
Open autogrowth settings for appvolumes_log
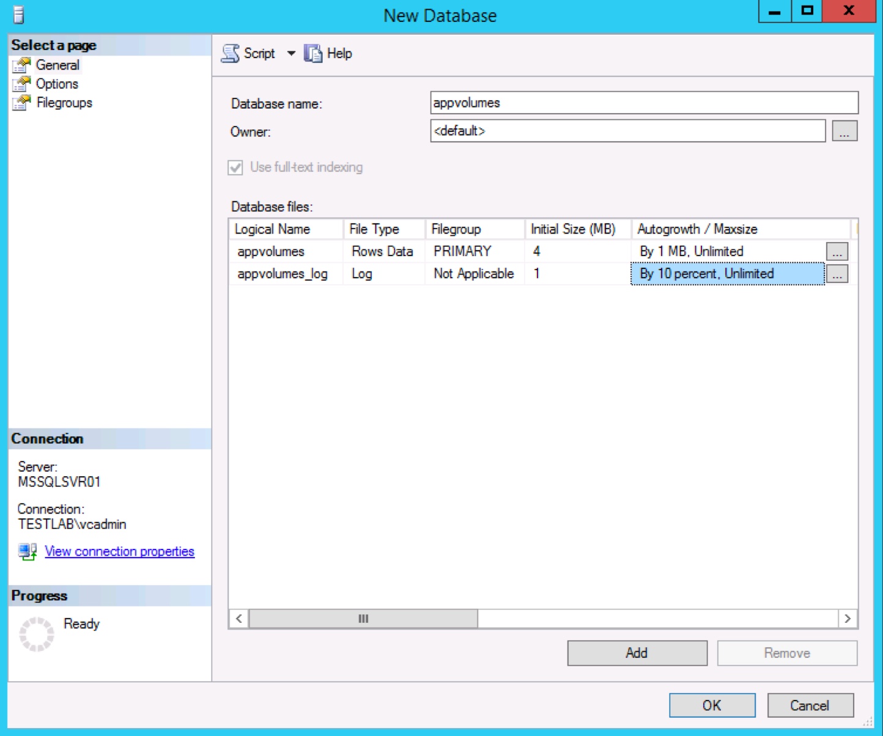(837, 273)
